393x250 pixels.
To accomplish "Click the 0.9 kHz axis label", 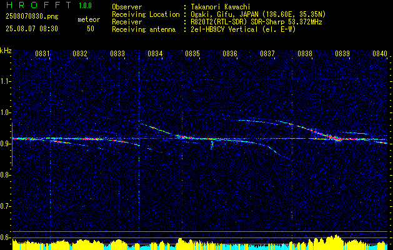I will click(5, 144).
